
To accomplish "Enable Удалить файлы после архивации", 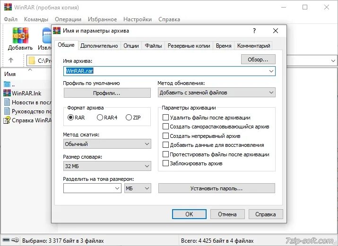I will [x=165, y=118].
